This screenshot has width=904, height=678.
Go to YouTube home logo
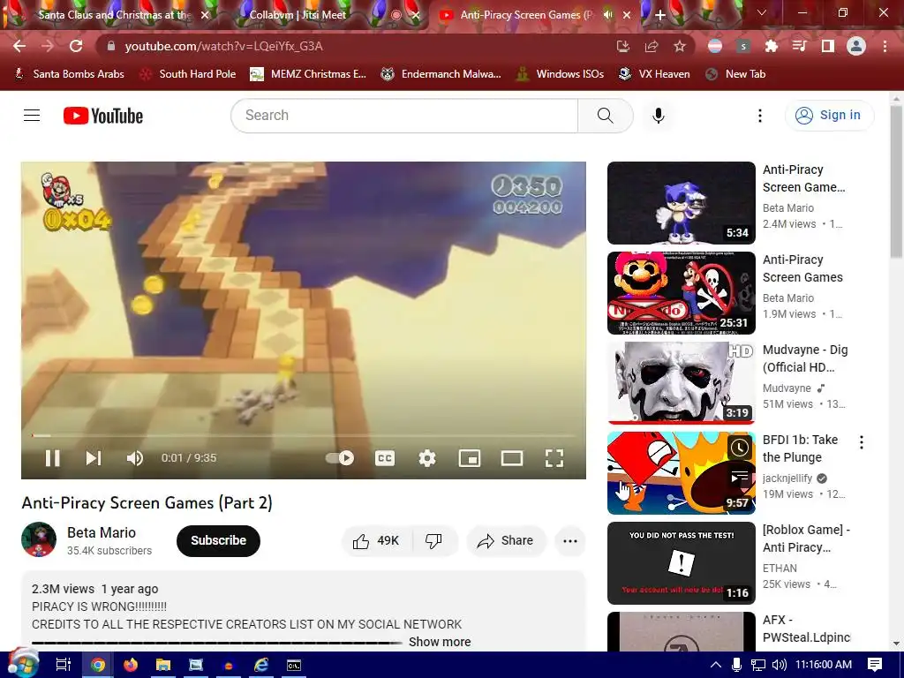click(103, 116)
